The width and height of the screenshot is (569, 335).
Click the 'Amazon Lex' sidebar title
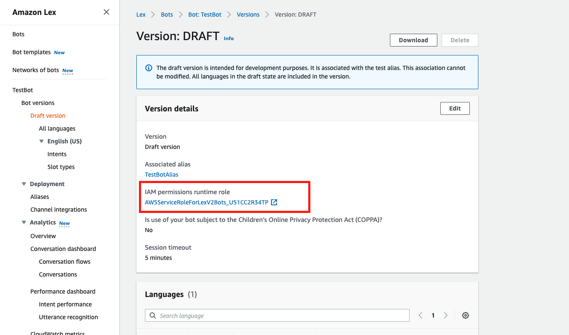click(34, 12)
